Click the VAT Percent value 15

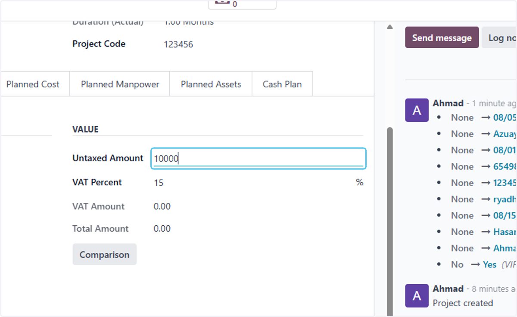159,183
